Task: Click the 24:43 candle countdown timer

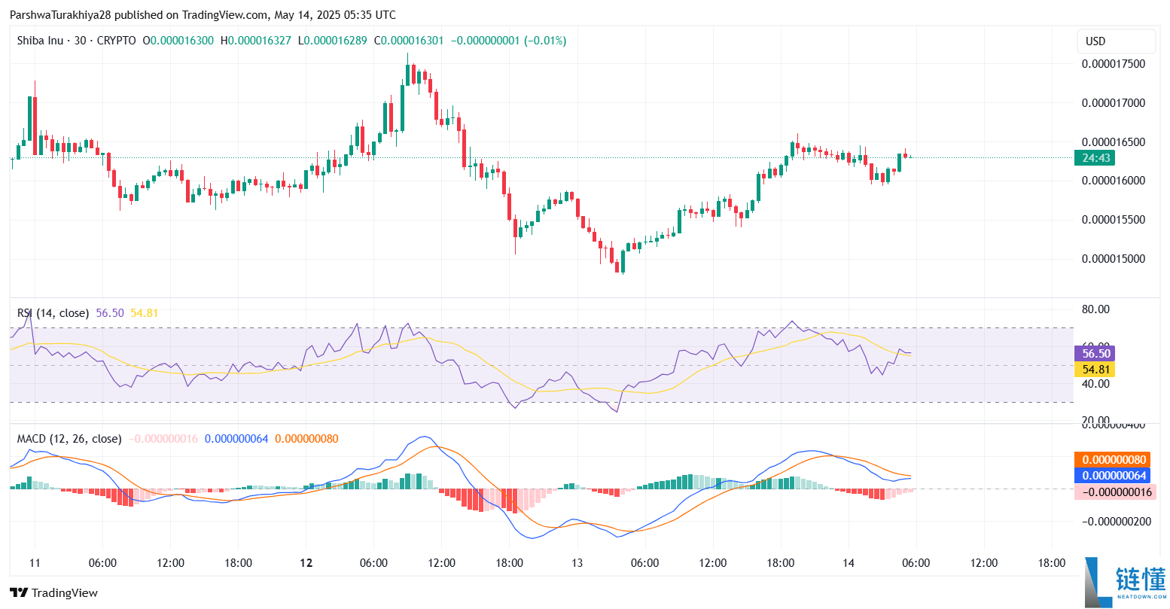Action: click(x=1096, y=158)
